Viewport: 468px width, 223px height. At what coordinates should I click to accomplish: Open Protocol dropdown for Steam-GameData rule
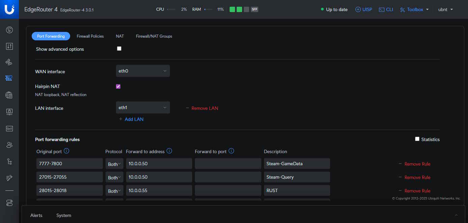114,164
